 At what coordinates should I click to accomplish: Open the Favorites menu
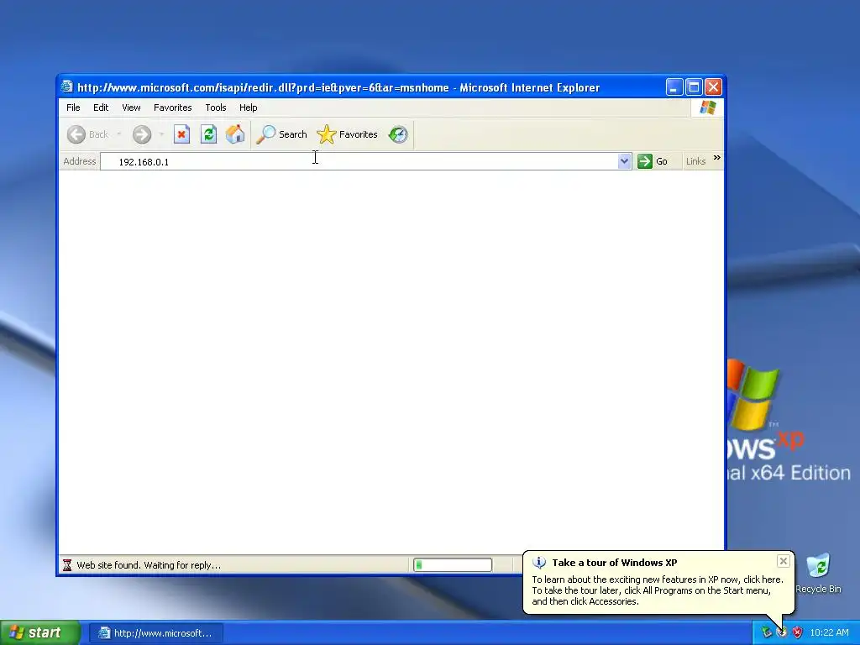[173, 107]
